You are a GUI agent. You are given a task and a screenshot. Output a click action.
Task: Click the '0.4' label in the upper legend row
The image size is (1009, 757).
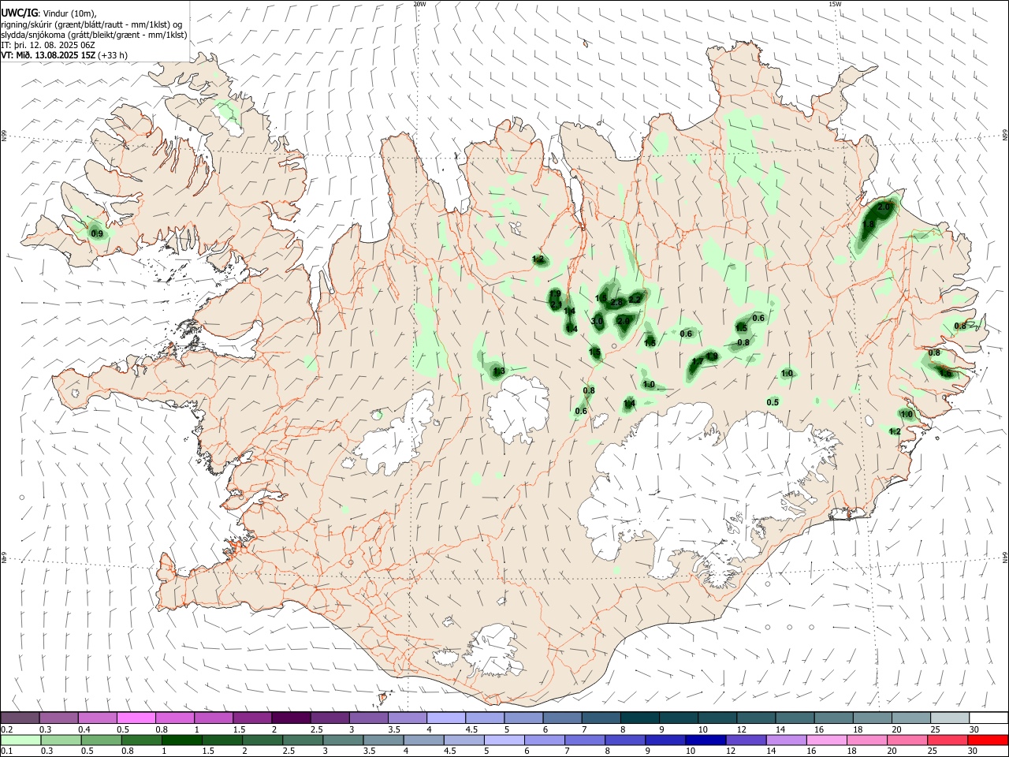point(84,729)
